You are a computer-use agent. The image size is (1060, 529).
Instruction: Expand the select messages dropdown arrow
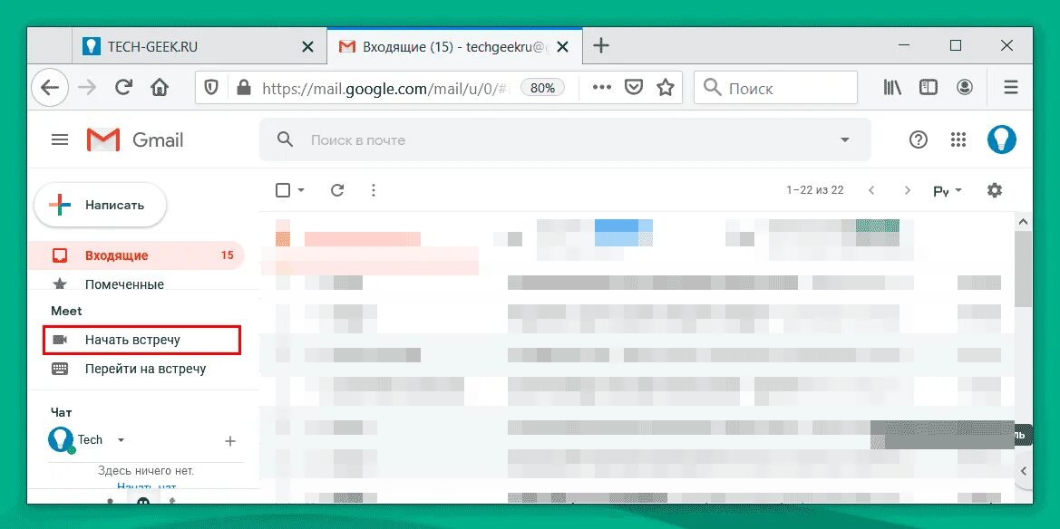point(301,190)
